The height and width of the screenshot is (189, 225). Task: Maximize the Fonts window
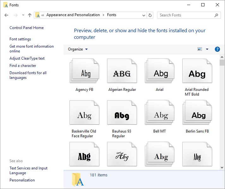(x=203, y=5)
